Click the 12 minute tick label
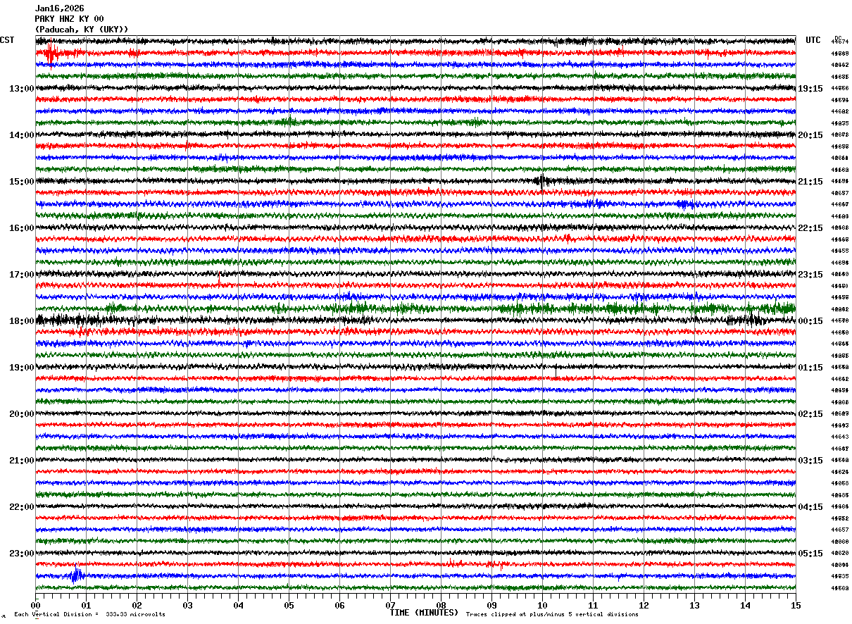The height and width of the screenshot is (624, 852). pos(644,605)
